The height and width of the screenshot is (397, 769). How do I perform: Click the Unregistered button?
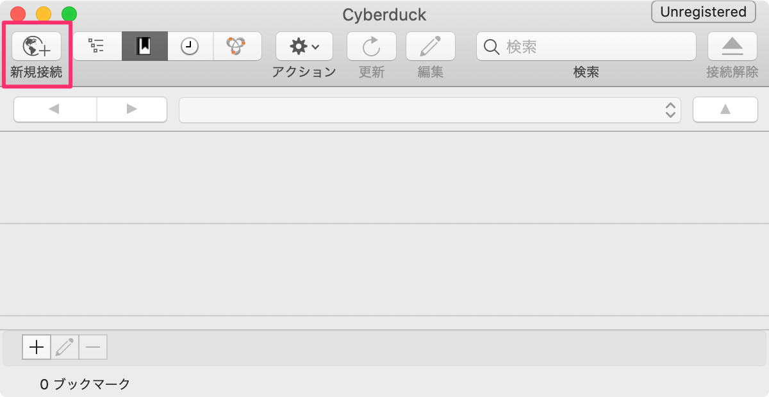click(x=703, y=12)
